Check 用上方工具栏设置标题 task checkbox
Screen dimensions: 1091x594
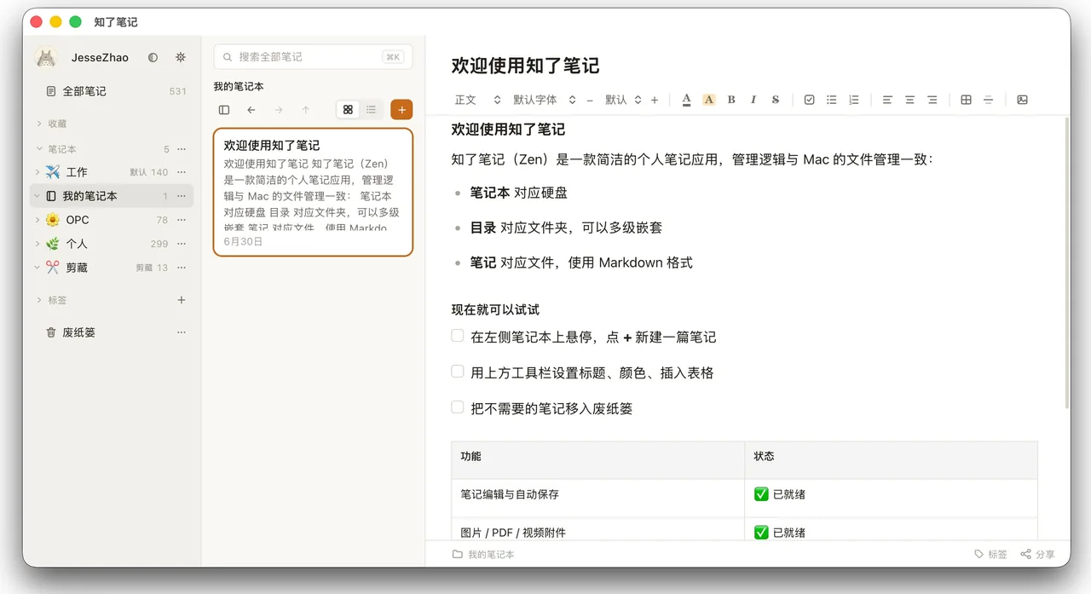click(458, 372)
